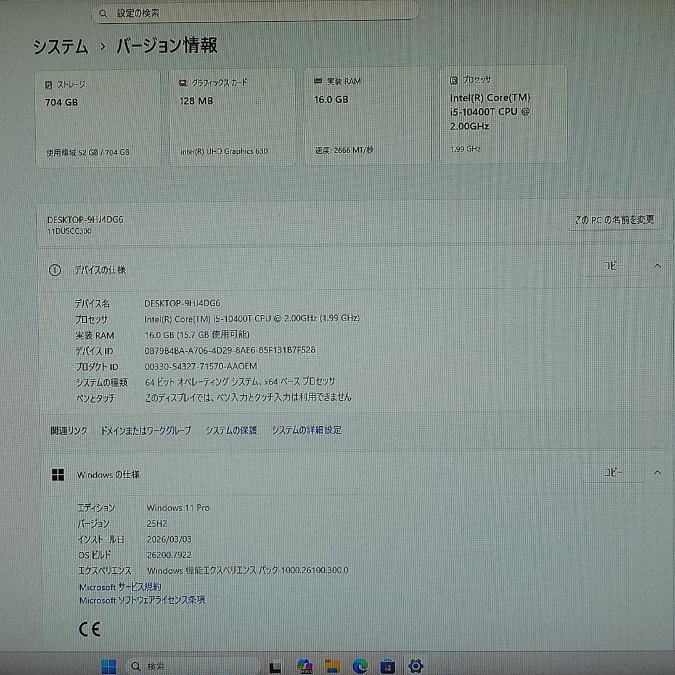
Task: Click the システム breadcrumb
Action: click(x=61, y=46)
